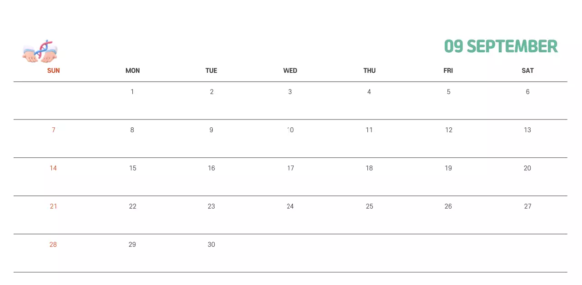Click the SAT weekday header
Screen dimensions: 582x285
(527, 70)
